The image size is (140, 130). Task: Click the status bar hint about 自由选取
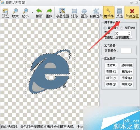(42, 127)
